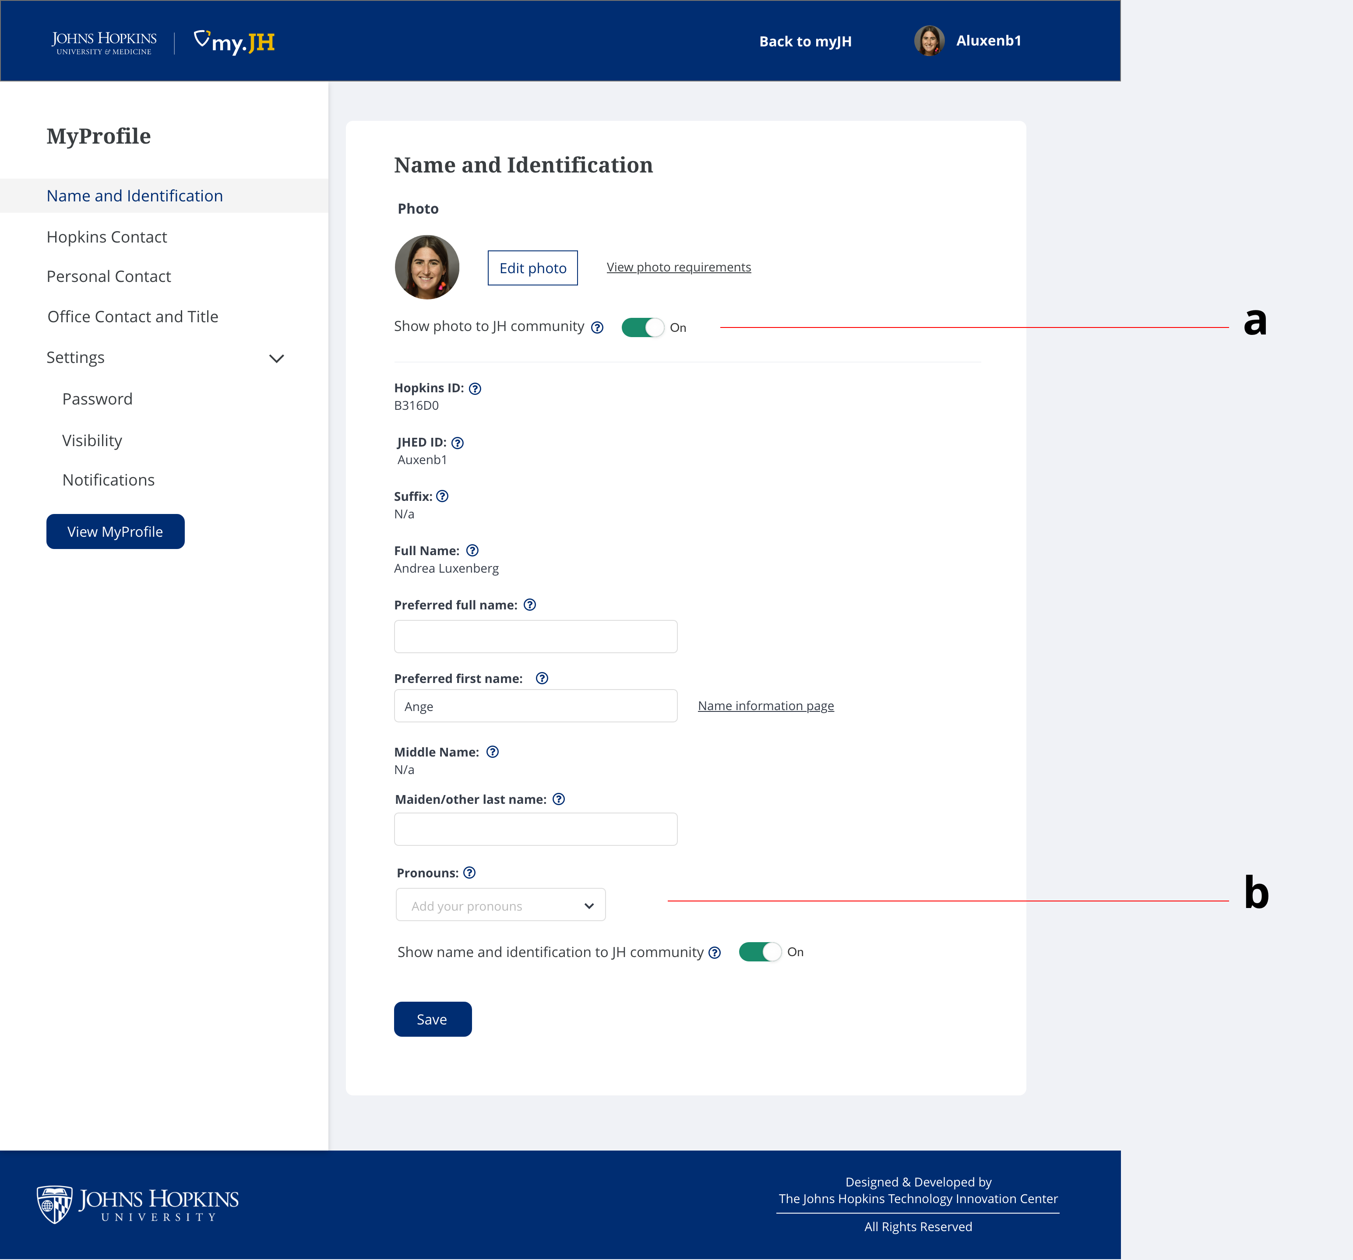Click the JHED ID value Auxenb1

[x=422, y=460]
